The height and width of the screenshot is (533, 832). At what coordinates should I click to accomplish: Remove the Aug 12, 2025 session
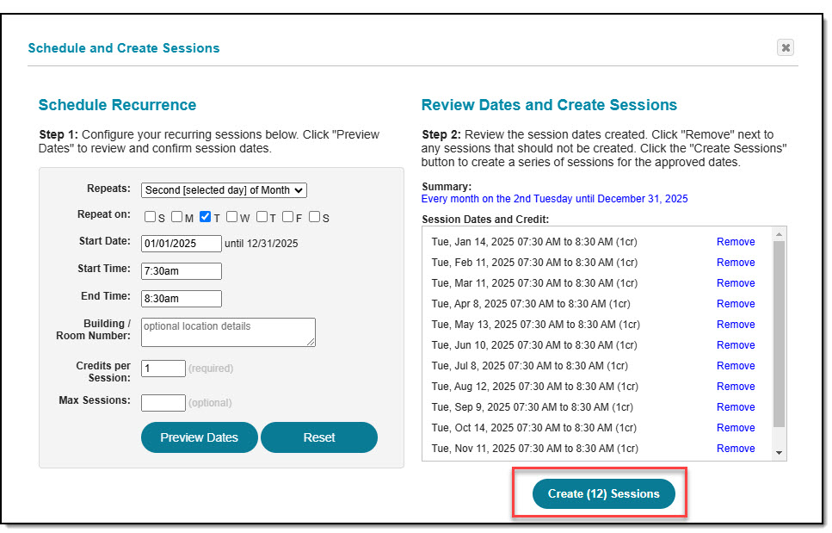736,387
